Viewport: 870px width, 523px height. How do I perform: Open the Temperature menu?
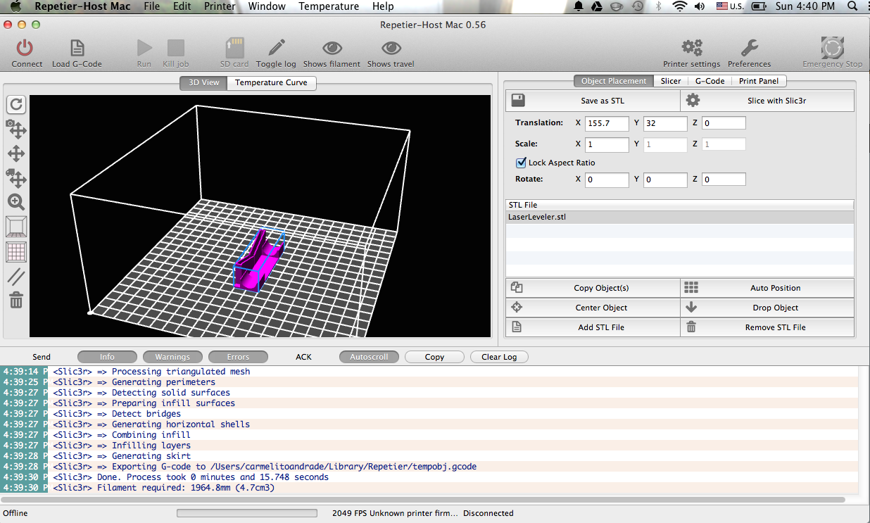click(x=329, y=6)
